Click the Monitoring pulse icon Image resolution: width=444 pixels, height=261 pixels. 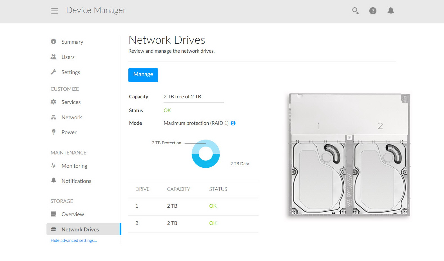point(53,165)
